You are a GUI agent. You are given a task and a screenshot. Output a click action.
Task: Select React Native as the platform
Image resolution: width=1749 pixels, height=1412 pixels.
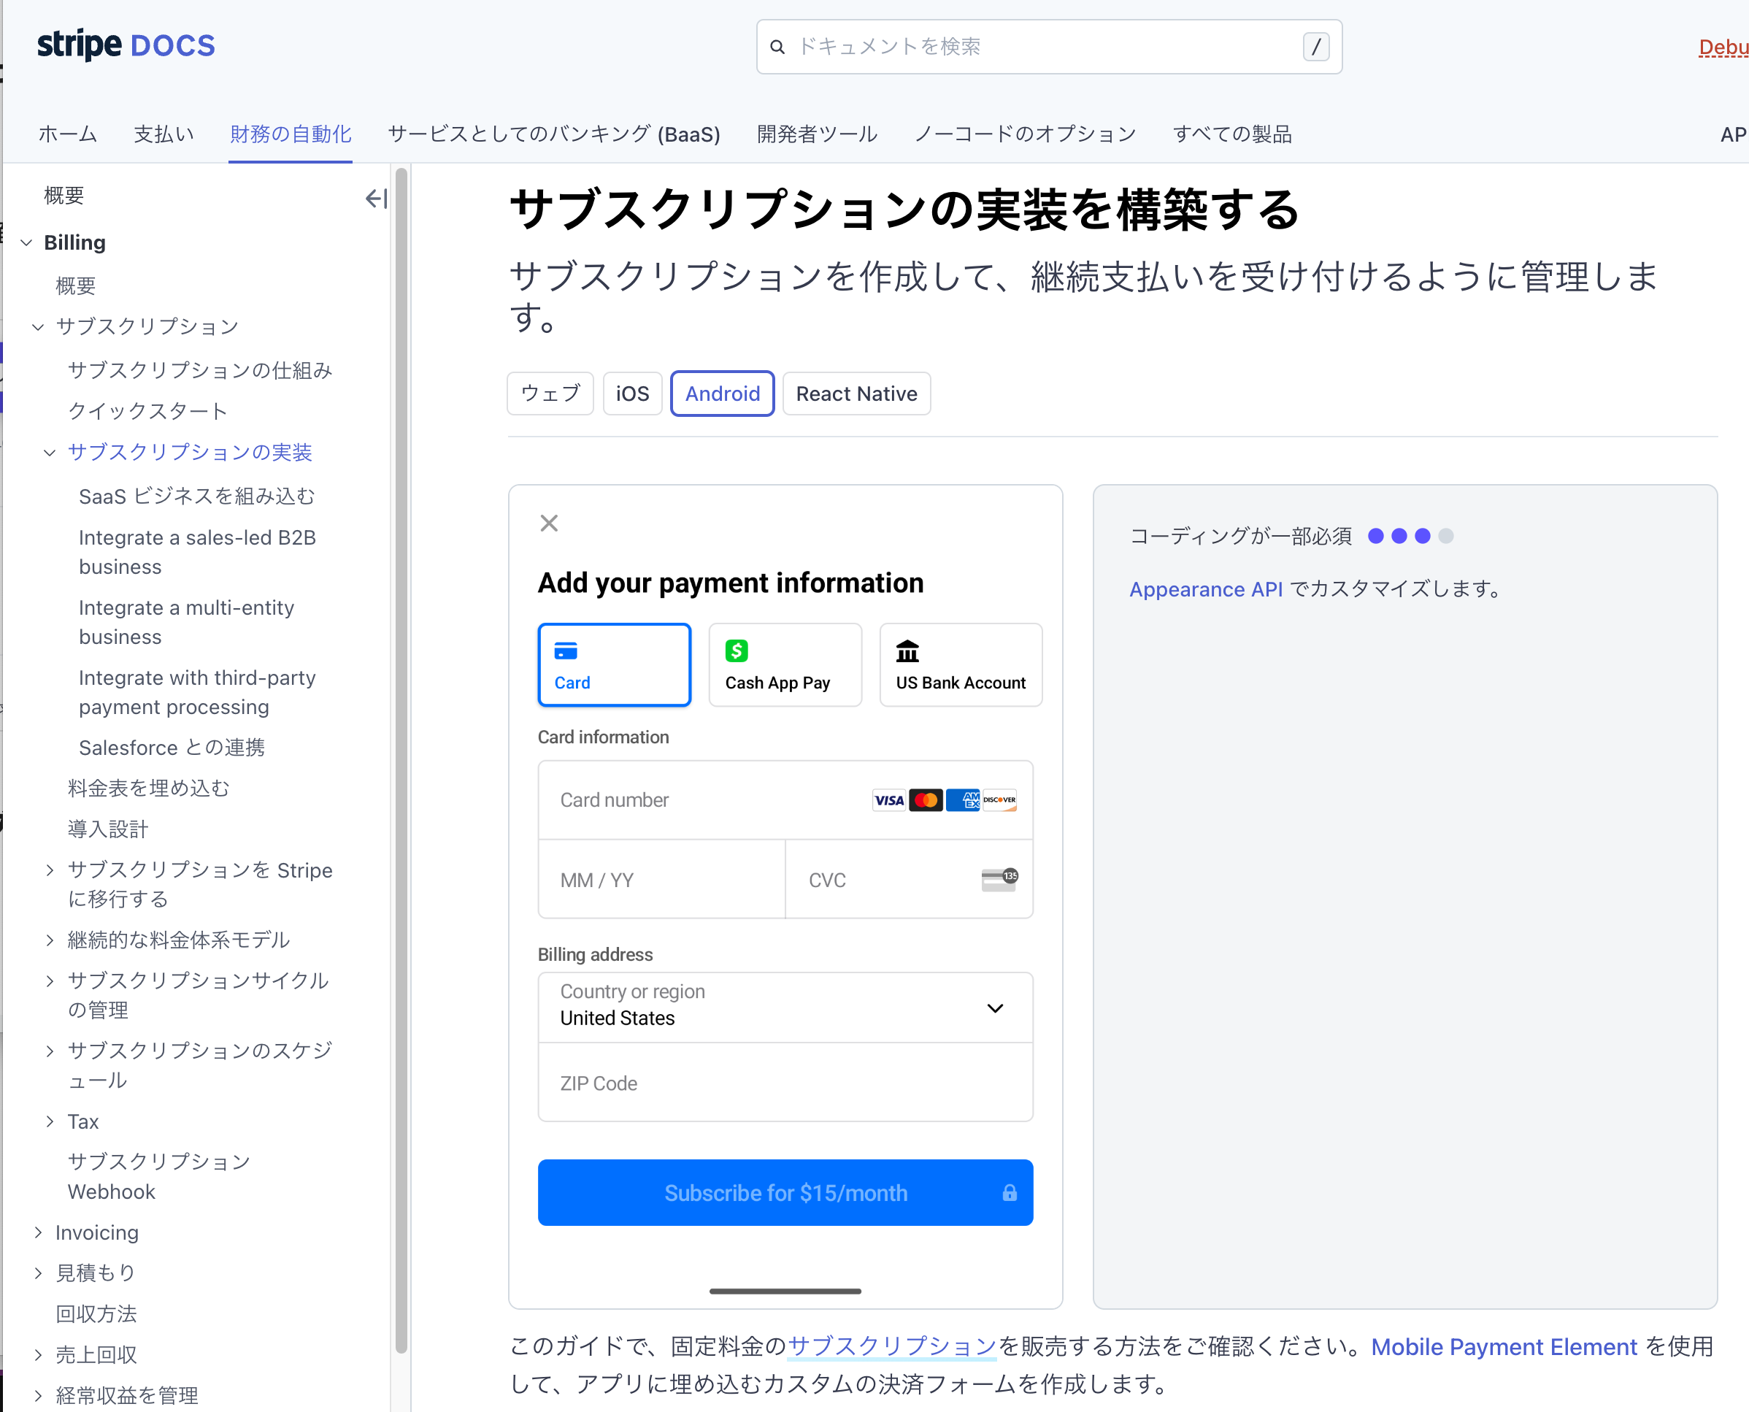tap(856, 393)
